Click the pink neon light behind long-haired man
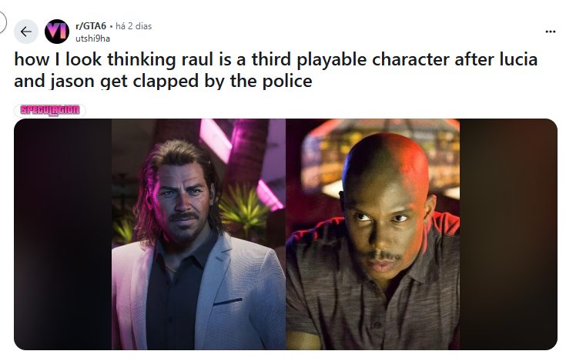Image resolution: width=566 pixels, height=361 pixels. [215, 139]
